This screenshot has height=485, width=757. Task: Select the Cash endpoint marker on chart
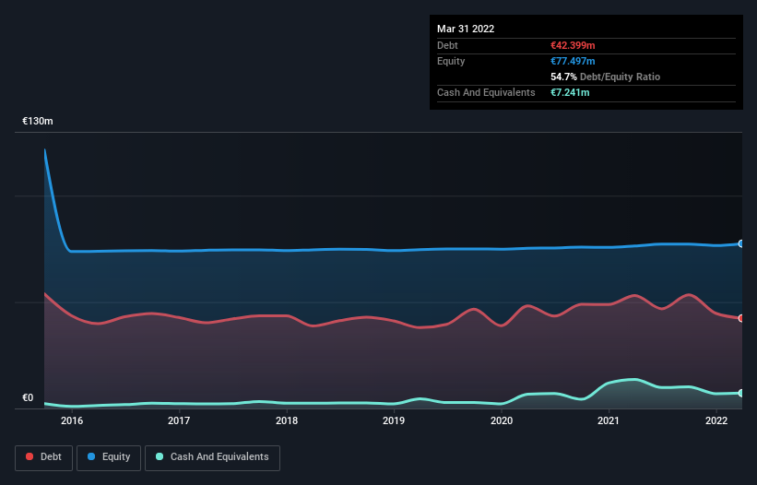741,394
